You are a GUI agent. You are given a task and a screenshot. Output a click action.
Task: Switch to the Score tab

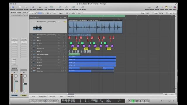(x=62, y=96)
